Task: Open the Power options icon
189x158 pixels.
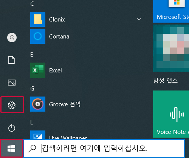Action: pyautogui.click(x=12, y=128)
